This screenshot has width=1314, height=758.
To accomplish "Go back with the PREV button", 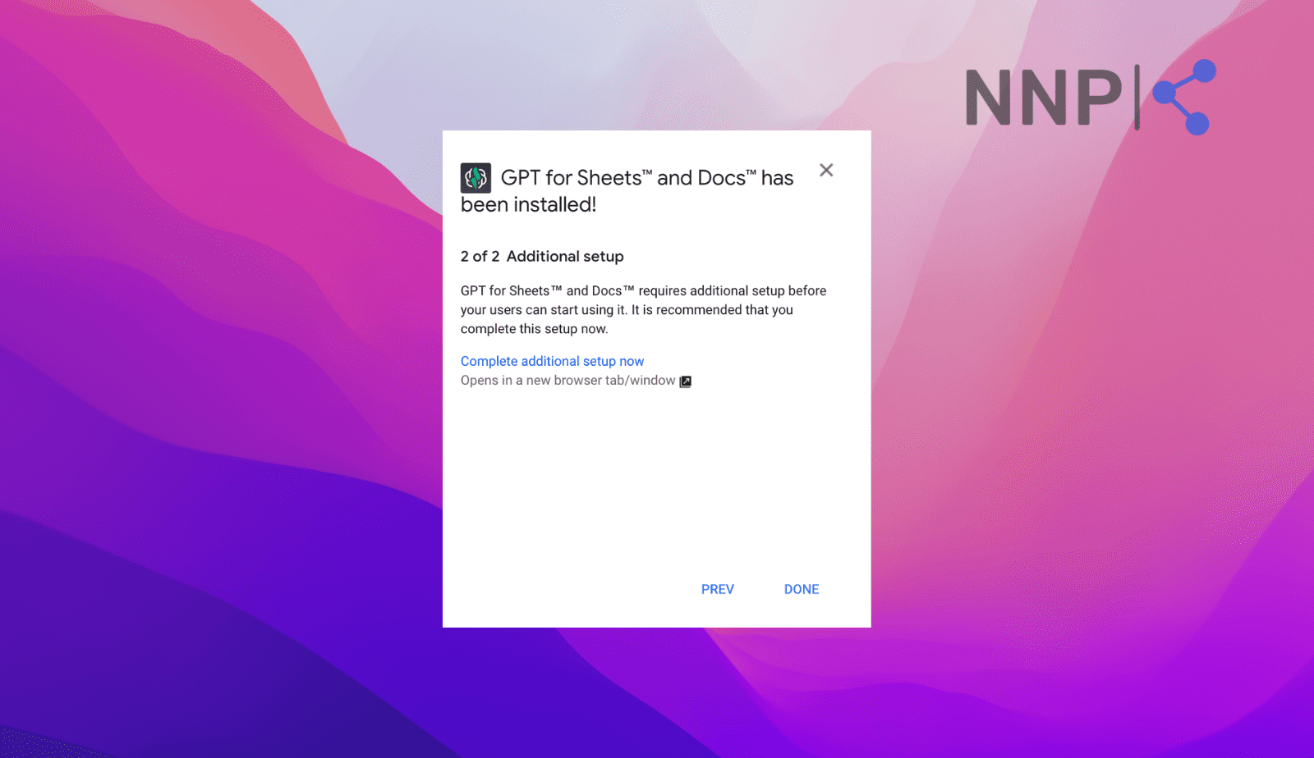I will pyautogui.click(x=718, y=589).
